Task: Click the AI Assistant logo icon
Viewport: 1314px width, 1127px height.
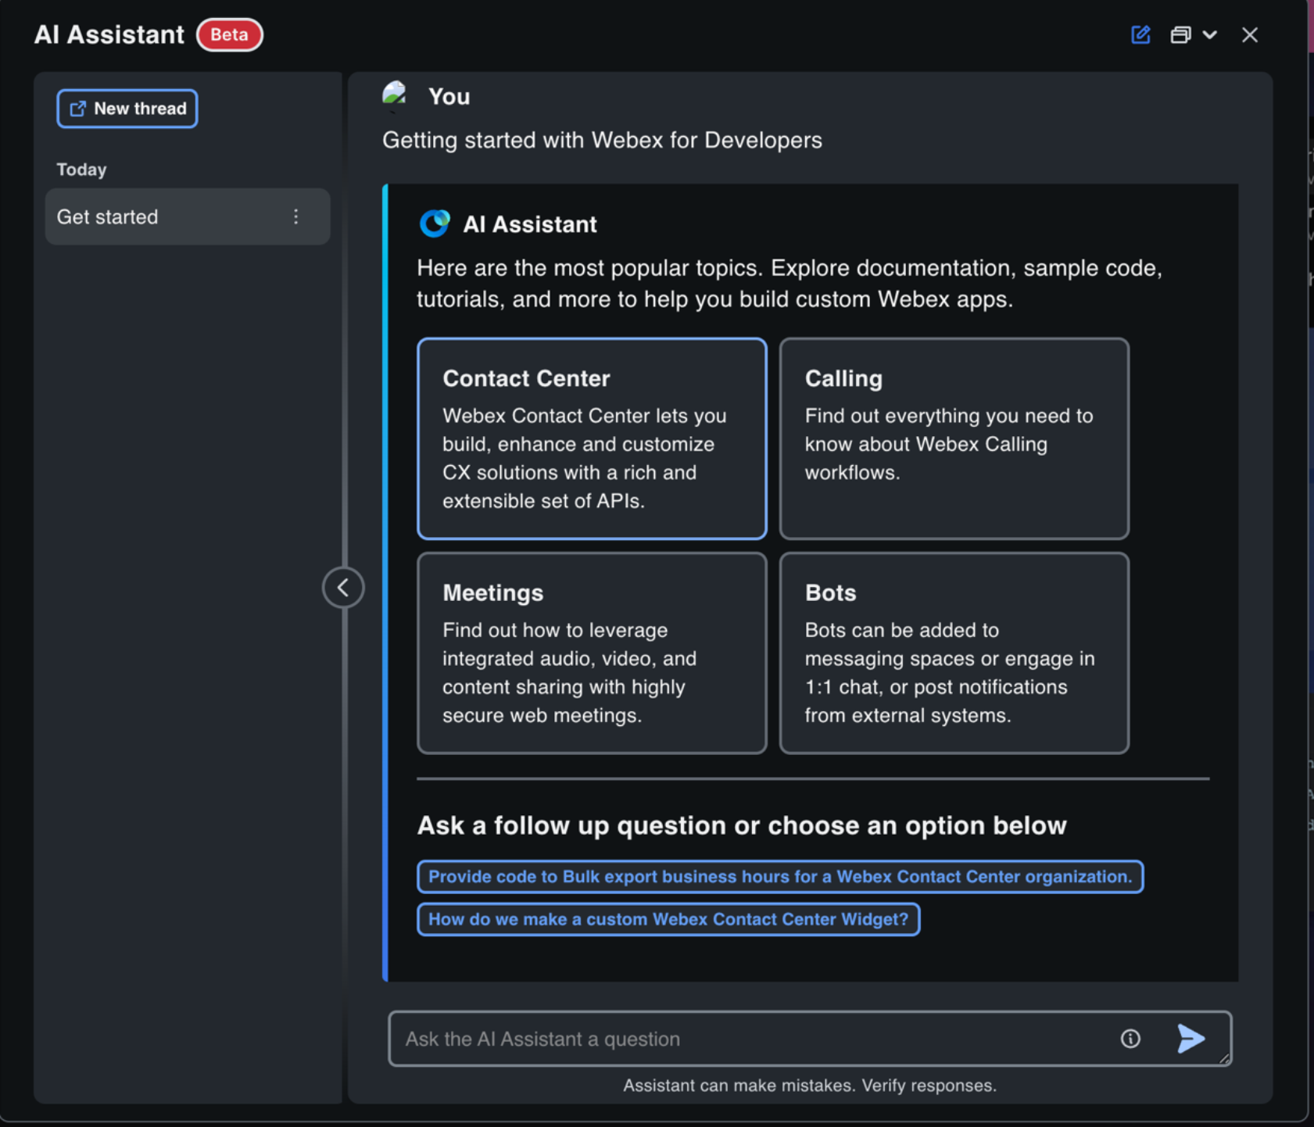Action: coord(435,224)
